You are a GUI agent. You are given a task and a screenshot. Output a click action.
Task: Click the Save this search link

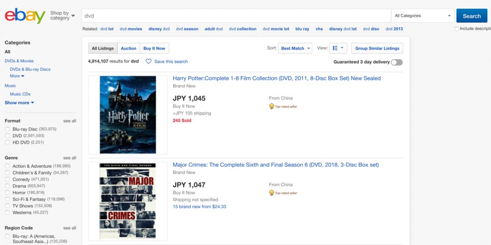[171, 62]
